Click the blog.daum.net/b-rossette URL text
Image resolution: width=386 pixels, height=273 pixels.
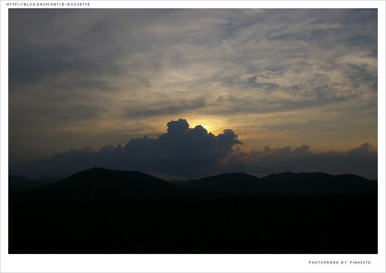pyautogui.click(x=48, y=5)
